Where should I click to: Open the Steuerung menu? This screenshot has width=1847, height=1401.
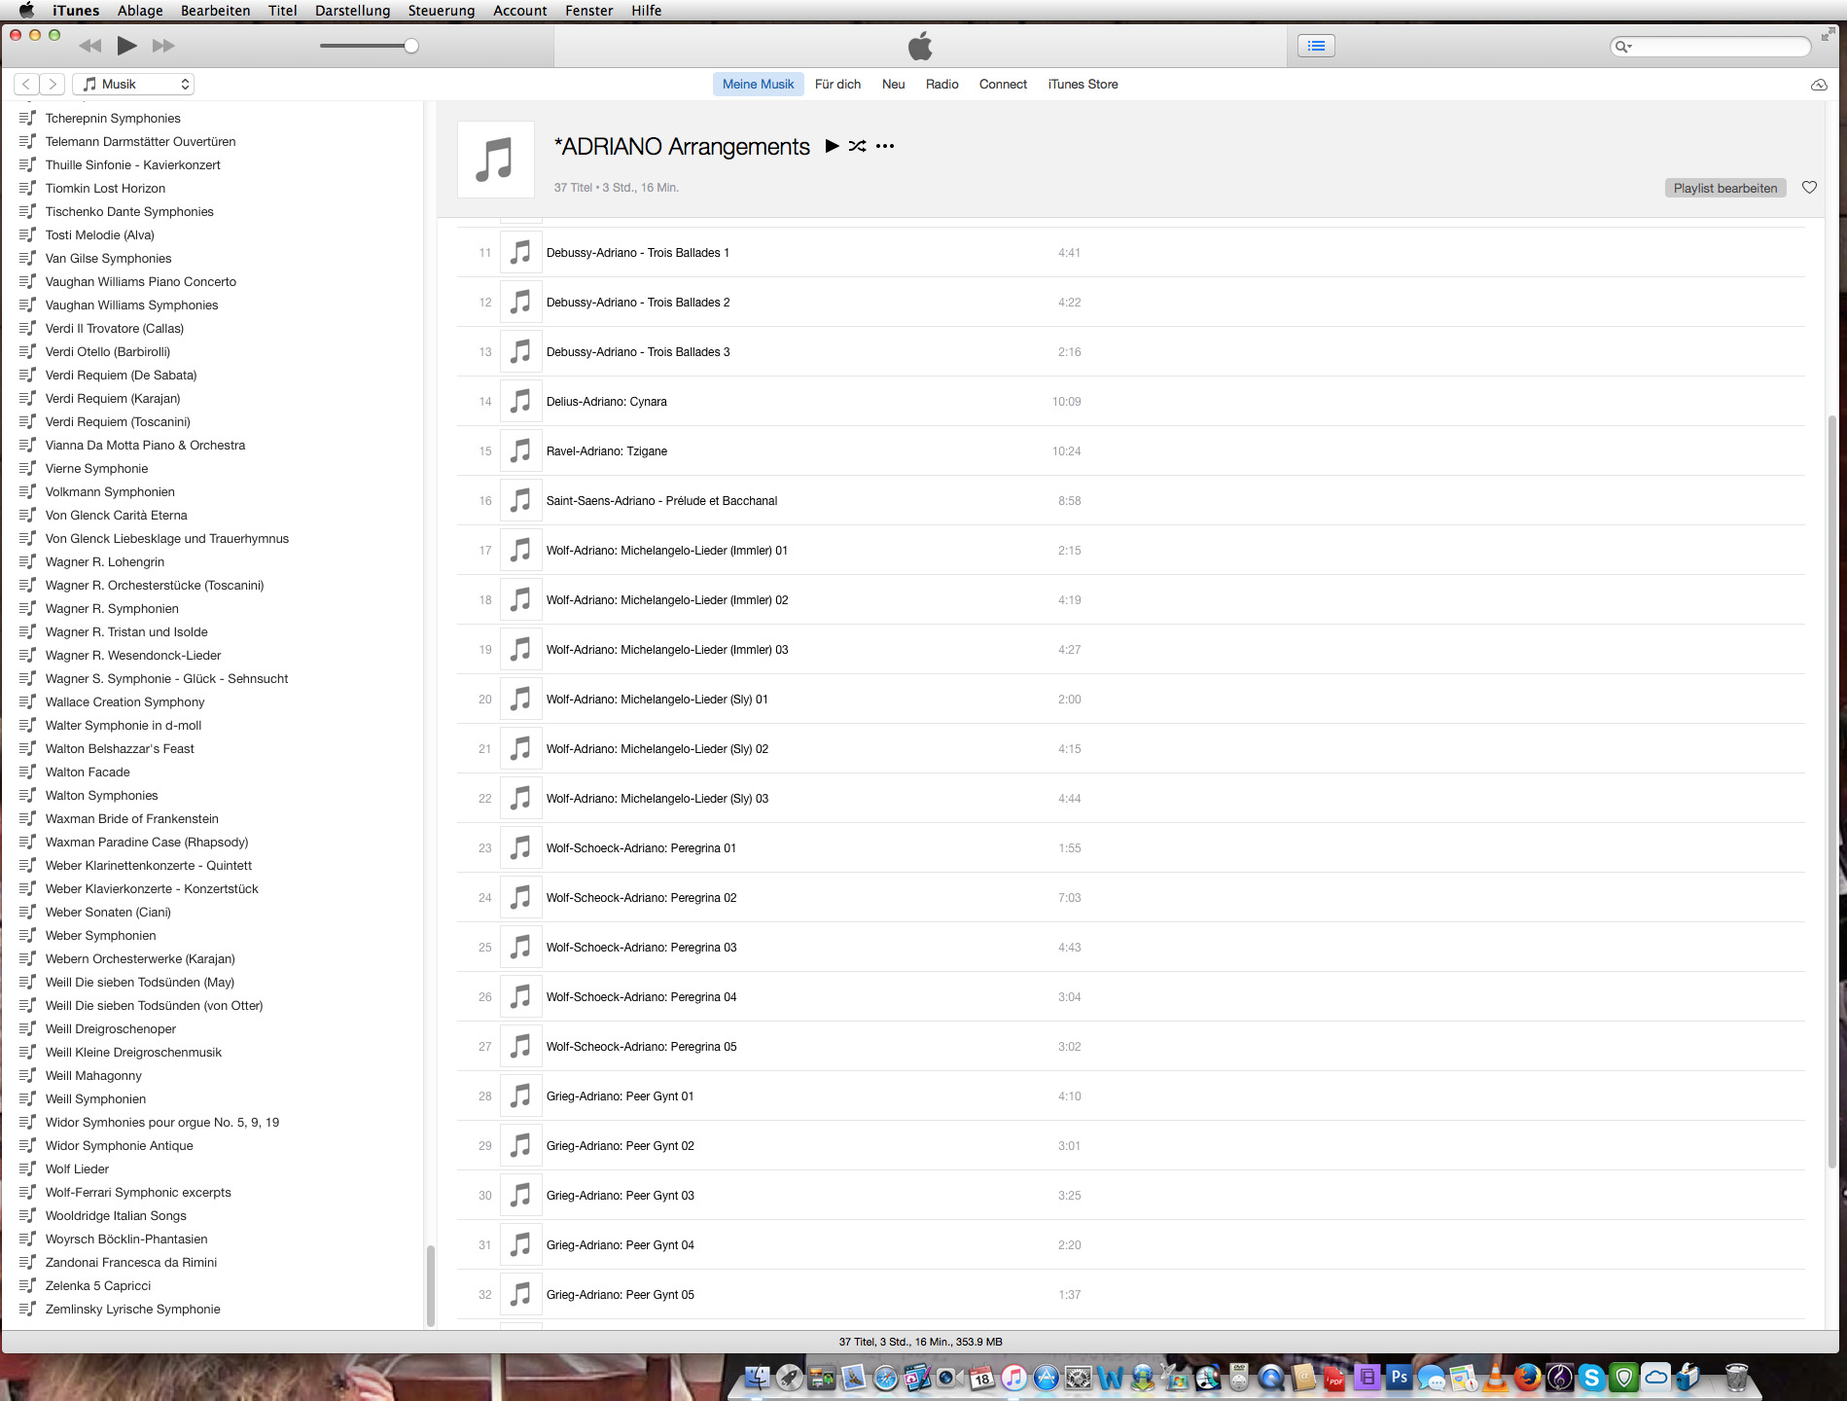coord(441,11)
